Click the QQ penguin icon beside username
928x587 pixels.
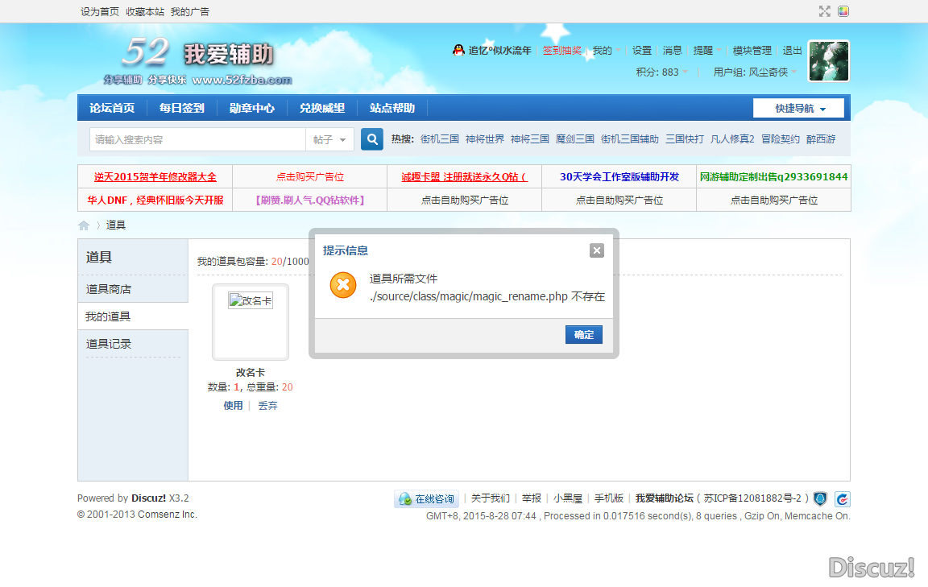pyautogui.click(x=458, y=50)
